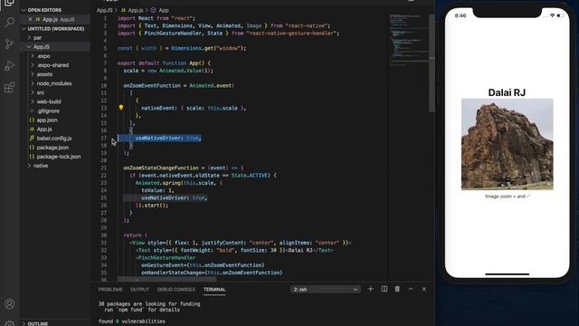Open babel.config.js file
Image resolution: width=579 pixels, height=326 pixels.
[x=54, y=139]
